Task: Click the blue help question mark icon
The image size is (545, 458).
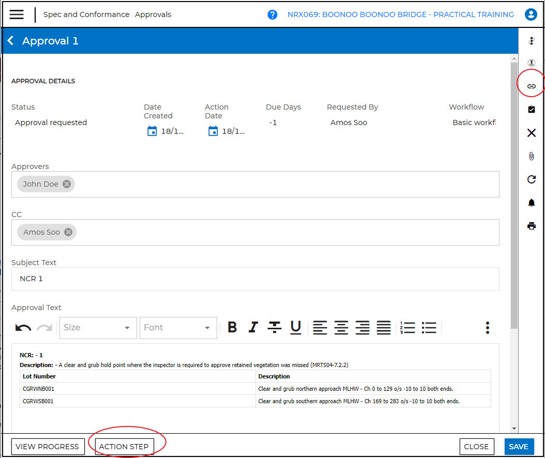Action: [x=272, y=14]
